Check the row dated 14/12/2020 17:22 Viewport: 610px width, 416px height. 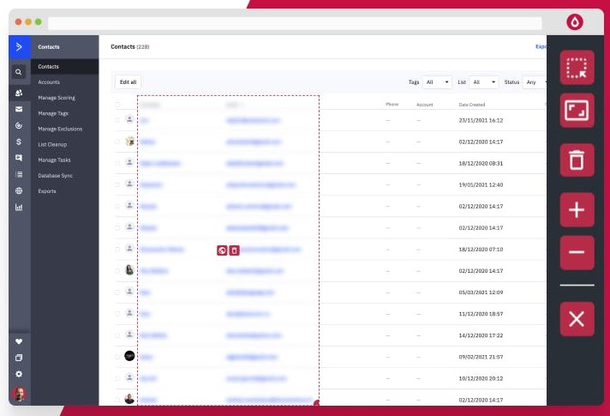coord(117,335)
